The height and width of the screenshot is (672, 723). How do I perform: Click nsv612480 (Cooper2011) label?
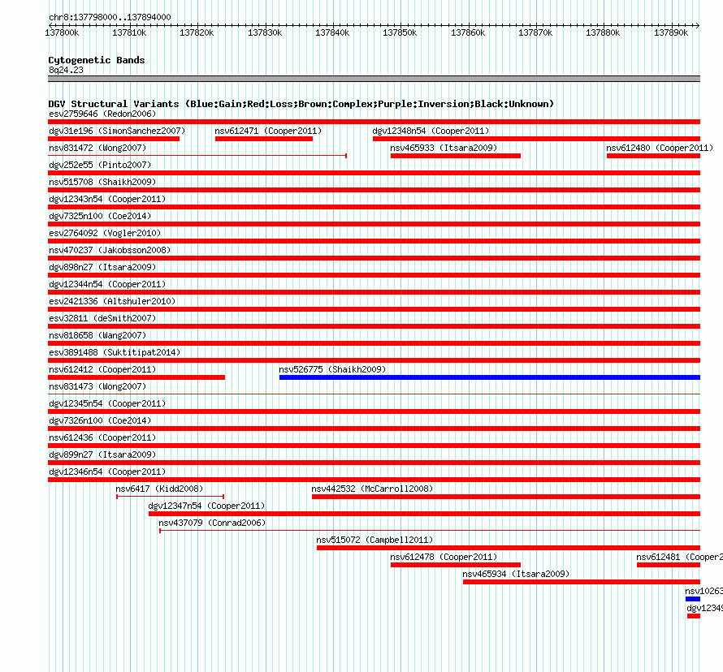(660, 148)
